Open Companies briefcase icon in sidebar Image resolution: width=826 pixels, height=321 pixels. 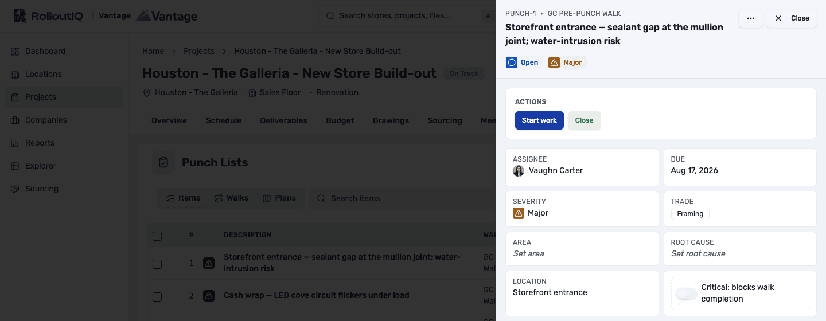point(15,120)
